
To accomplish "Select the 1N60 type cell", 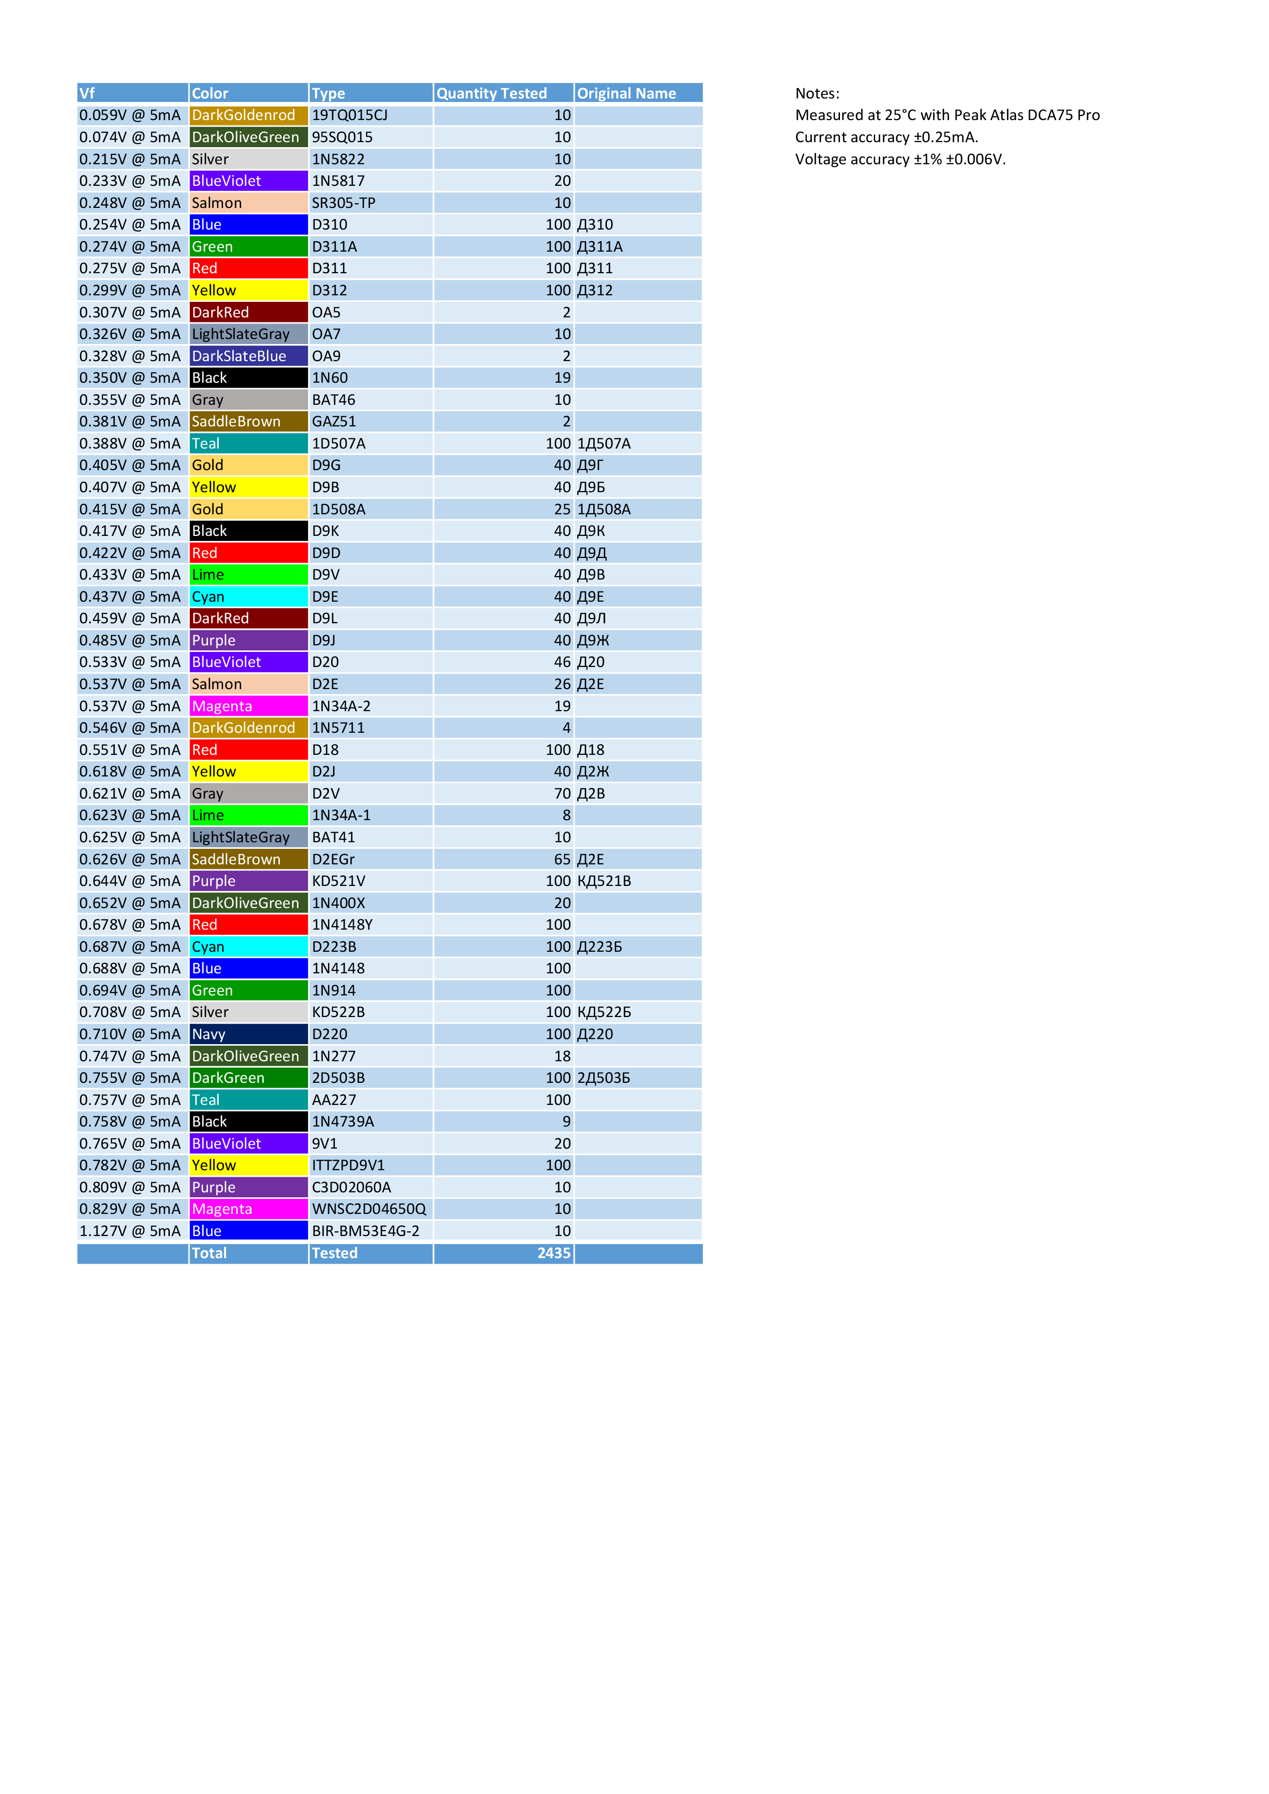I will click(371, 377).
